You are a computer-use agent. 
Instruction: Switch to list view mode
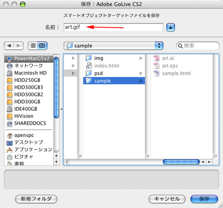[33, 46]
